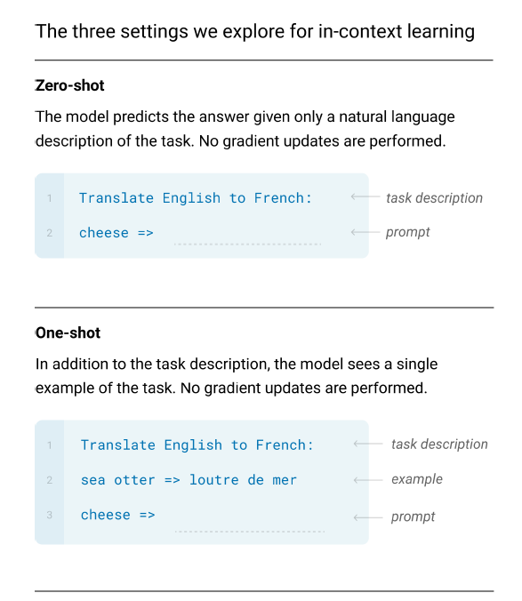
Task: Click the arrow pointing from task description in Zero-shot
Action: [x=365, y=197]
